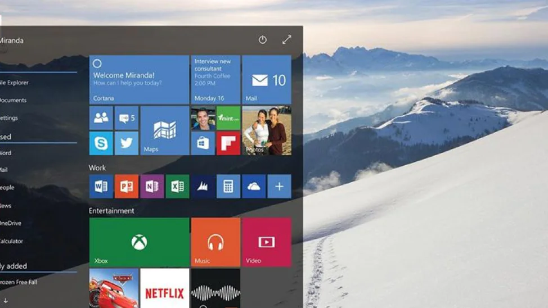Viewport: 548px width, 308px height.
Task: Click the Entertainment group heading
Action: click(111, 211)
